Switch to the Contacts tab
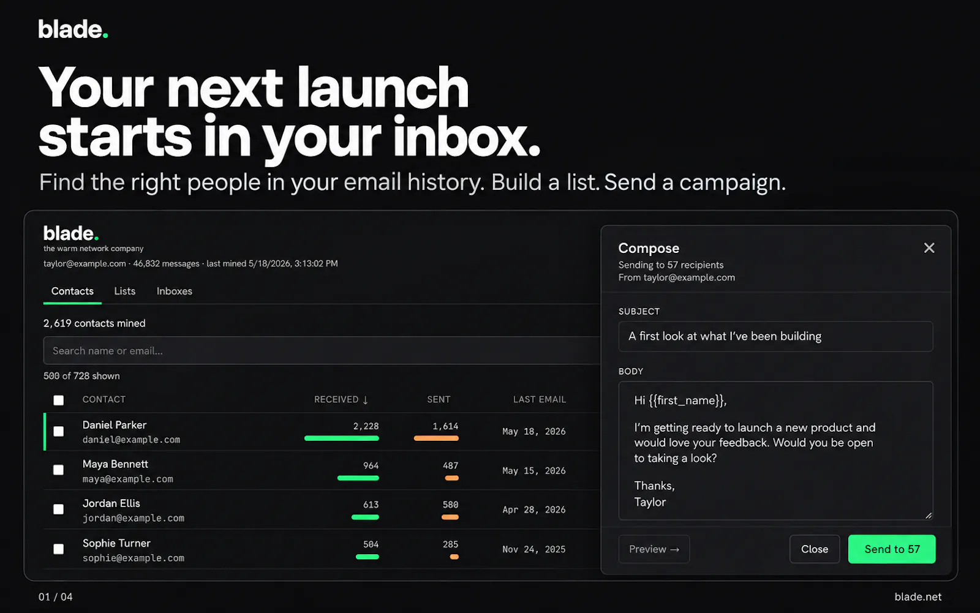980x613 pixels. coord(72,291)
